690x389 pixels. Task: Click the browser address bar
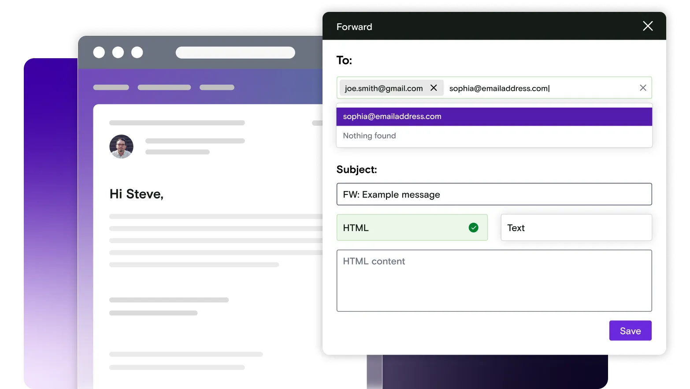[235, 52]
